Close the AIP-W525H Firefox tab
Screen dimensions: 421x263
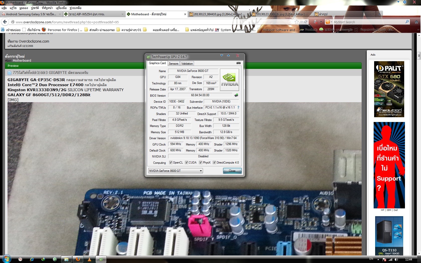tap(123, 14)
